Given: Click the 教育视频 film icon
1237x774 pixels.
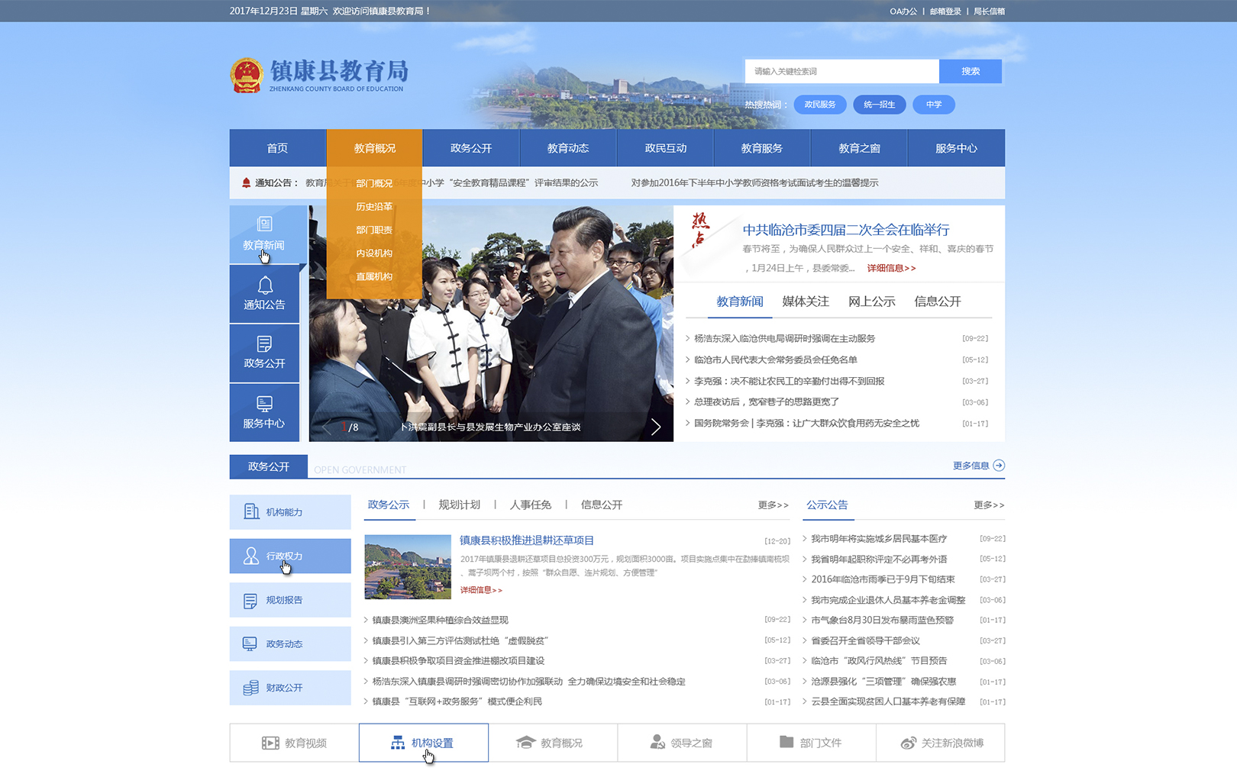Looking at the screenshot, I should tap(270, 743).
